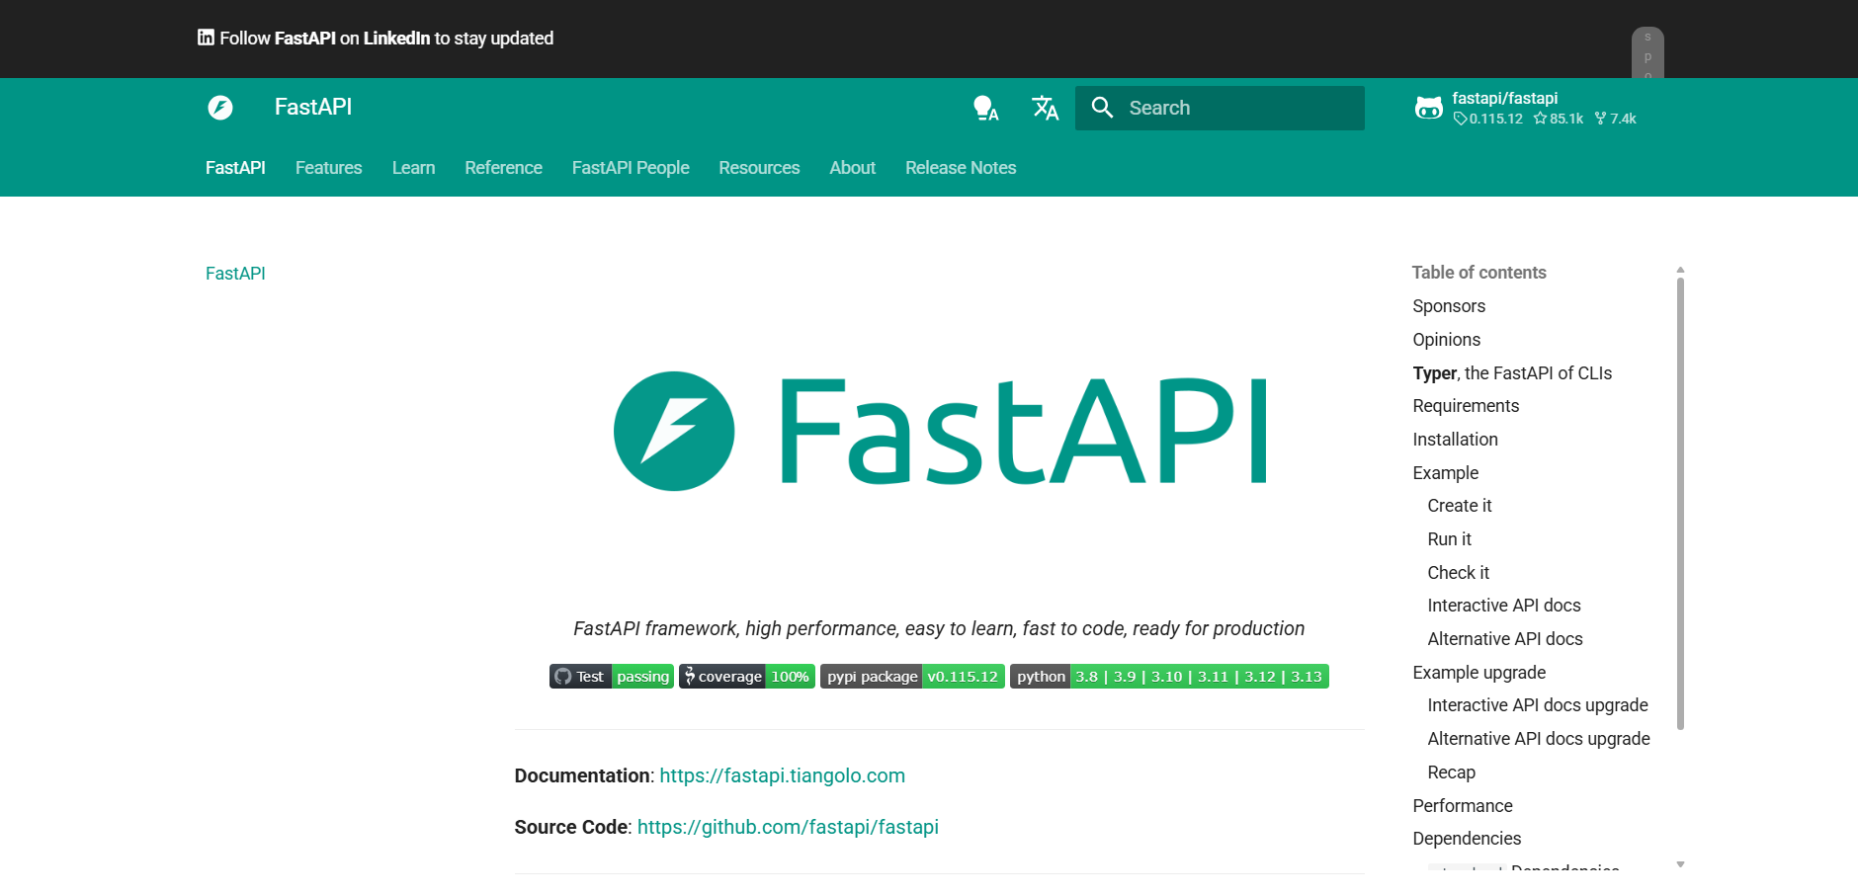The height and width of the screenshot is (895, 1858).
Task: Click the LinkedIn icon in announcement banner
Action: 206,38
